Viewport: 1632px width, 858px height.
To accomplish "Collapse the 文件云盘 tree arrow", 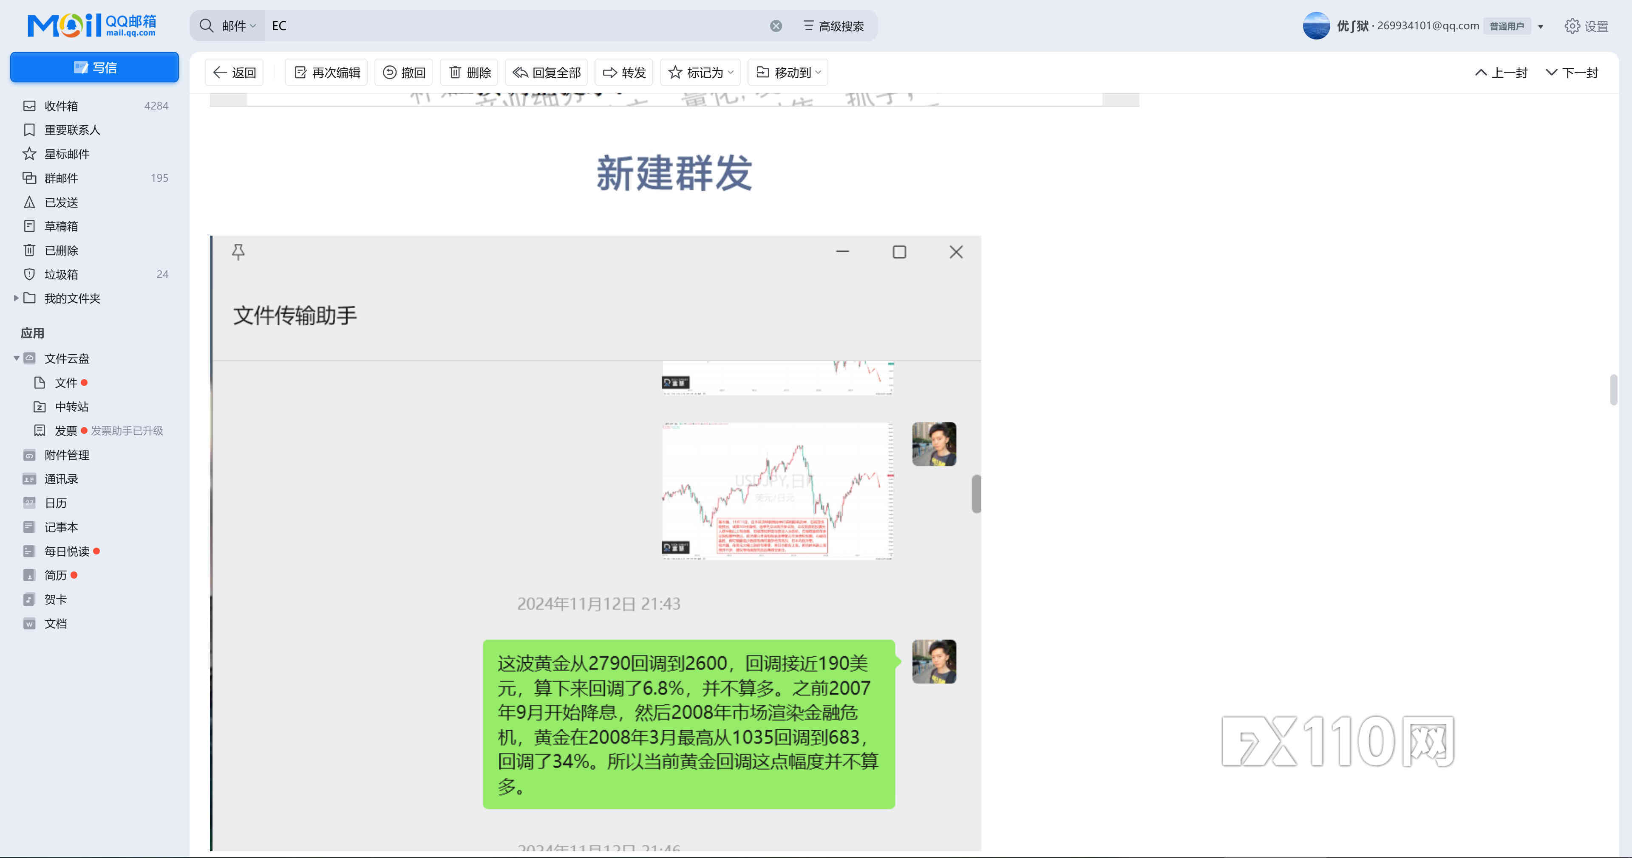I will (x=16, y=358).
